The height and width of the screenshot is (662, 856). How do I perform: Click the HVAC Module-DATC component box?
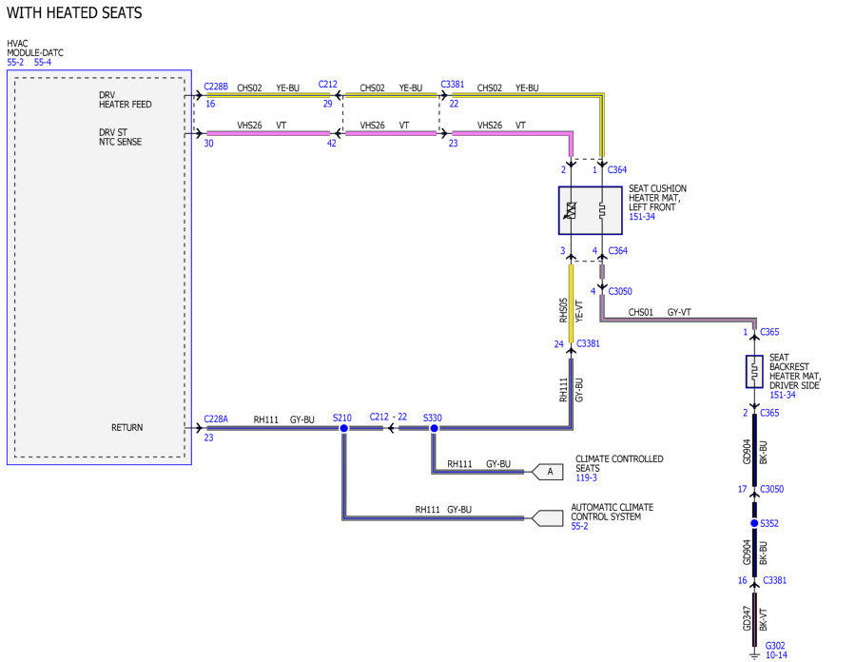click(99, 267)
